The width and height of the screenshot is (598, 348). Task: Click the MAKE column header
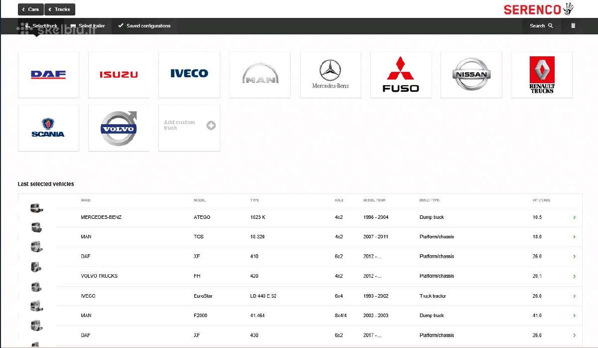point(86,200)
